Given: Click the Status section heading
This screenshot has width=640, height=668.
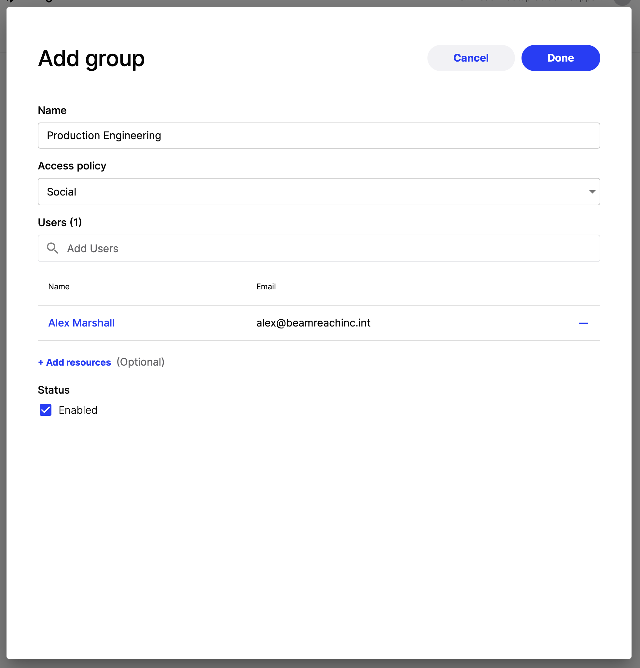Looking at the screenshot, I should [x=54, y=390].
